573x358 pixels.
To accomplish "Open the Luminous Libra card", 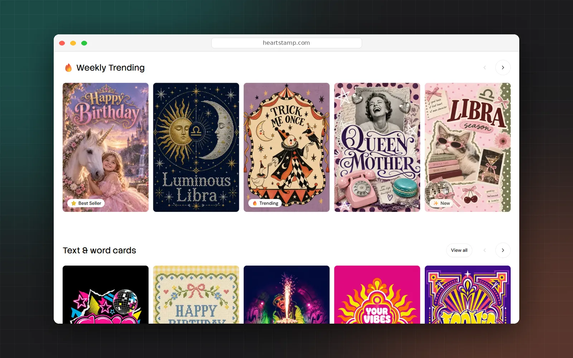I will click(x=196, y=147).
